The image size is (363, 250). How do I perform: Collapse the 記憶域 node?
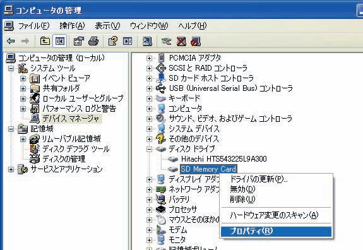click(11, 129)
